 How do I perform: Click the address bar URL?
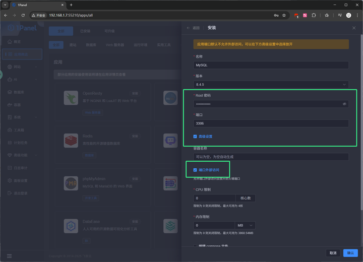point(71,15)
